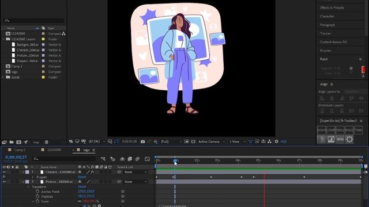This screenshot has height=207, width=369.
Task: Toggle shy switch on Character layer
Action: pyautogui.click(x=80, y=172)
